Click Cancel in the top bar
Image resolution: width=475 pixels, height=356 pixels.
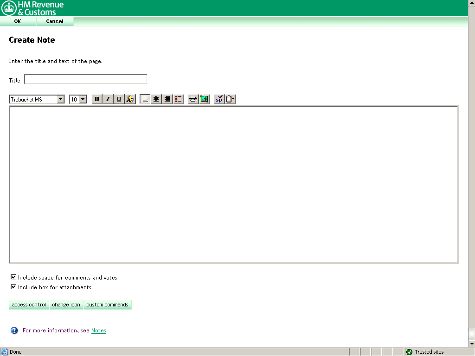click(x=55, y=21)
